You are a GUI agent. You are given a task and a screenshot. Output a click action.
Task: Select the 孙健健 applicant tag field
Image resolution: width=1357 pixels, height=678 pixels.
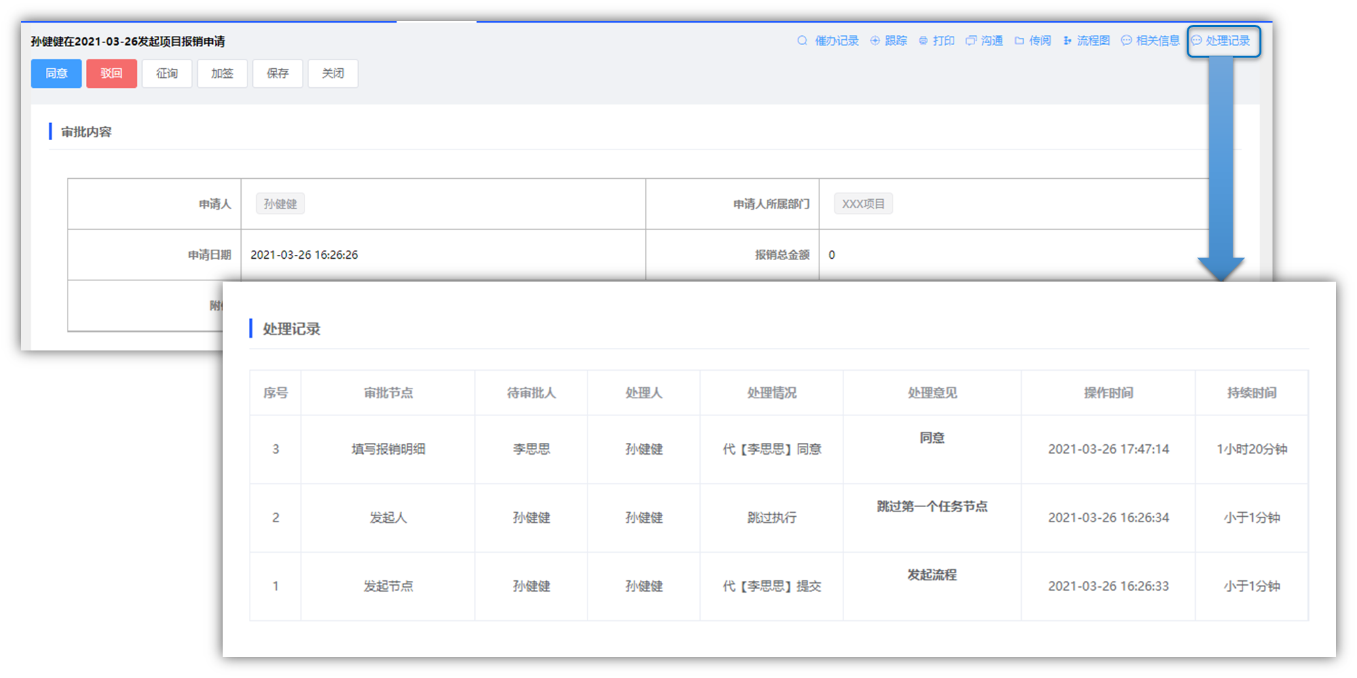click(x=280, y=204)
